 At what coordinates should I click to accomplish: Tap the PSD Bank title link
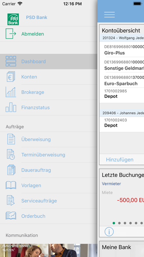pos(36,17)
